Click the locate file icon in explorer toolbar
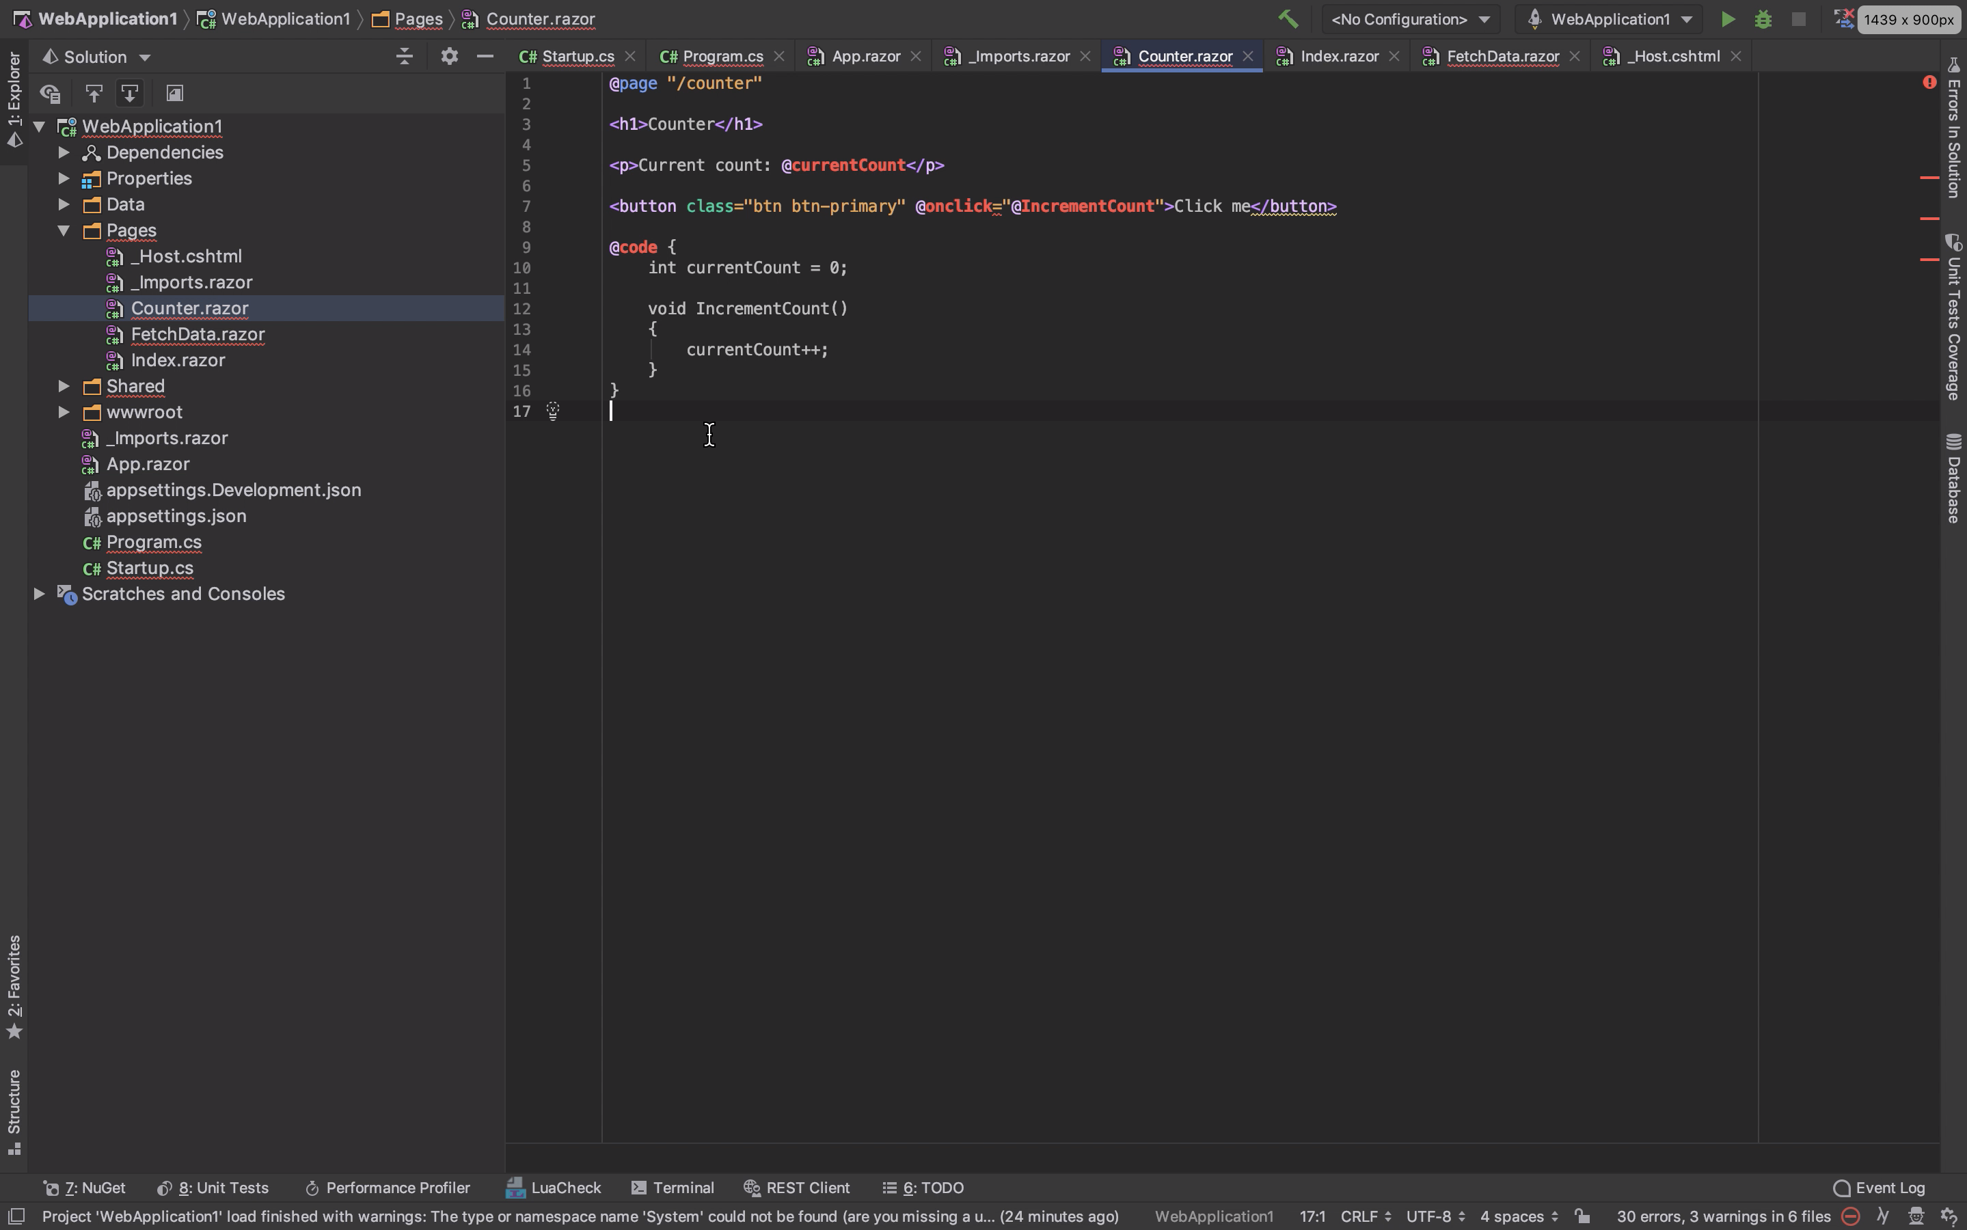This screenshot has height=1230, width=1967. tap(51, 94)
